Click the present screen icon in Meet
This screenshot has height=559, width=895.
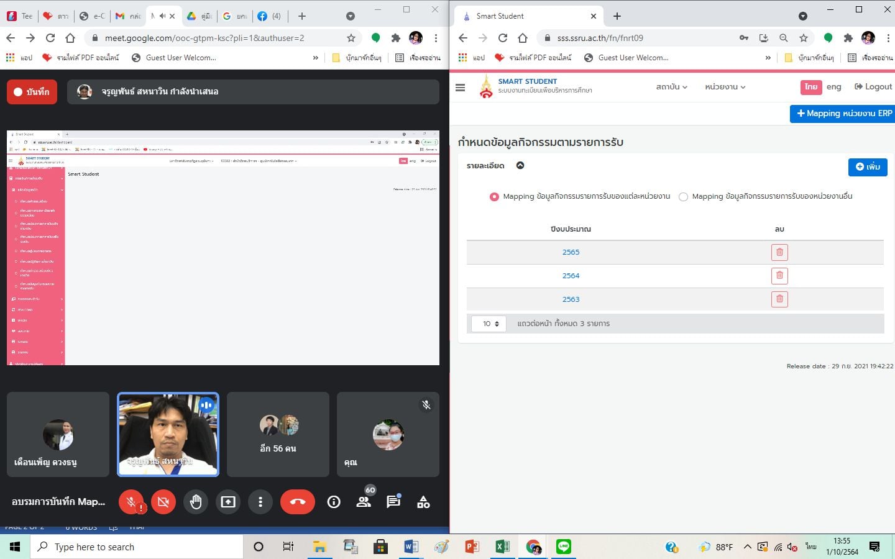pyautogui.click(x=228, y=502)
